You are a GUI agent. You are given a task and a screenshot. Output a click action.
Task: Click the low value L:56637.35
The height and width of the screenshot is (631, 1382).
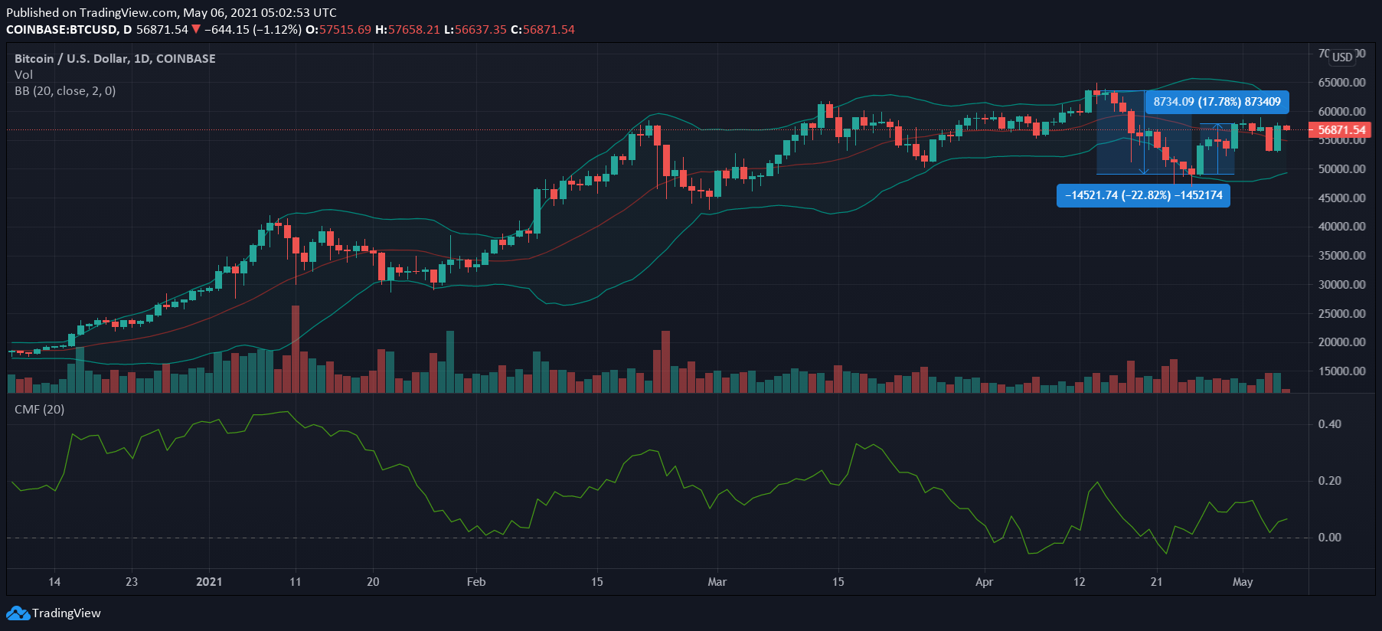tap(475, 30)
